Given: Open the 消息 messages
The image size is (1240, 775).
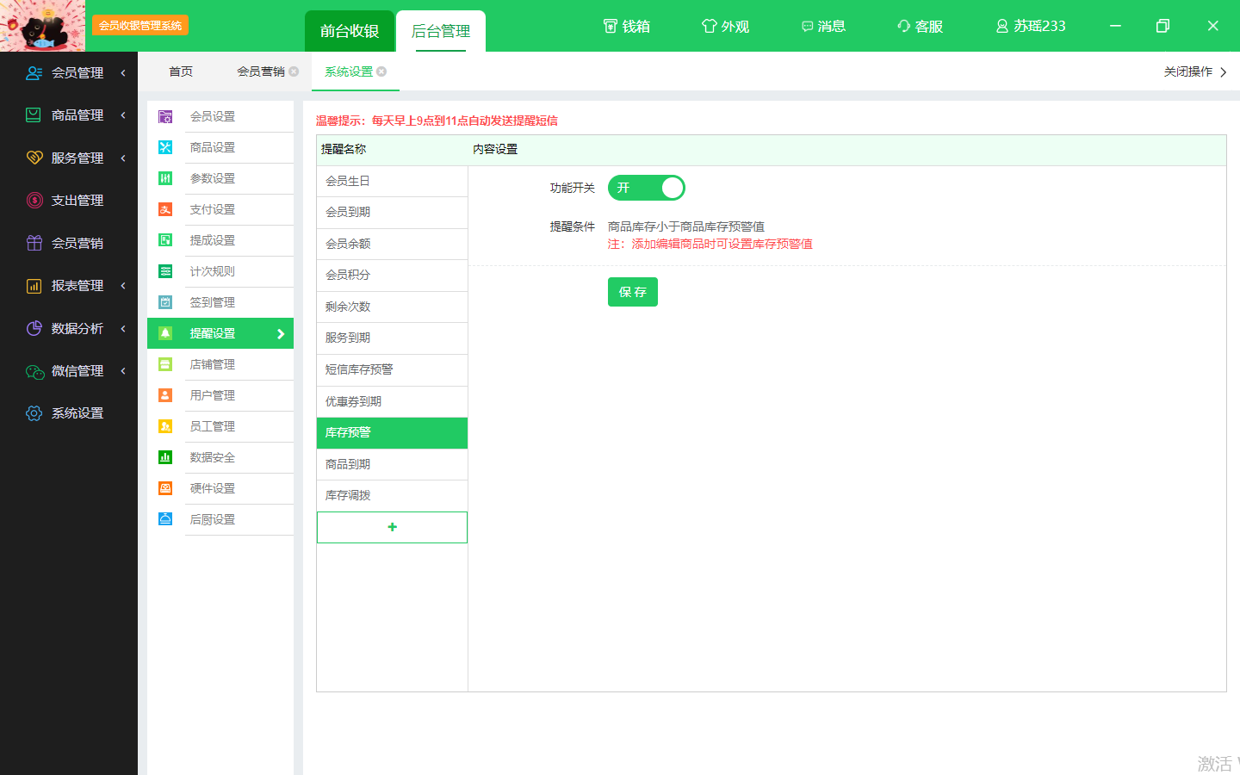Looking at the screenshot, I should click(x=823, y=27).
